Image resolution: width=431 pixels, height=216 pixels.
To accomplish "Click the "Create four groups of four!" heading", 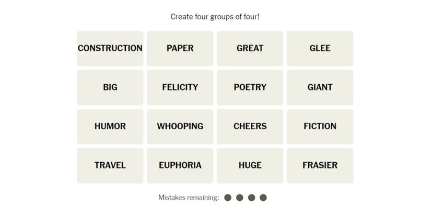I will tap(215, 17).
